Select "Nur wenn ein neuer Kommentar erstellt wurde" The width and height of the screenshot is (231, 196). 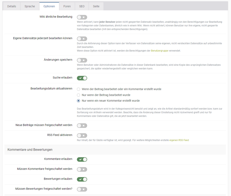(x=78, y=101)
